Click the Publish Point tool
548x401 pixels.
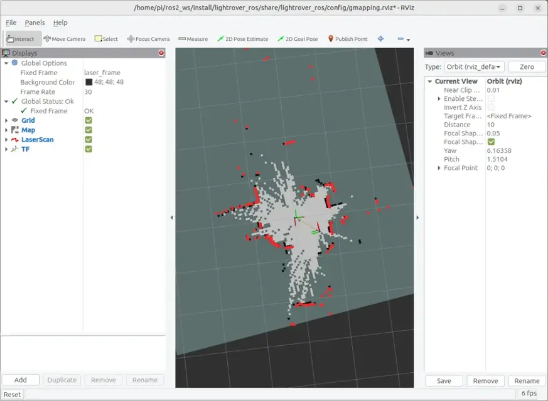pyautogui.click(x=347, y=39)
